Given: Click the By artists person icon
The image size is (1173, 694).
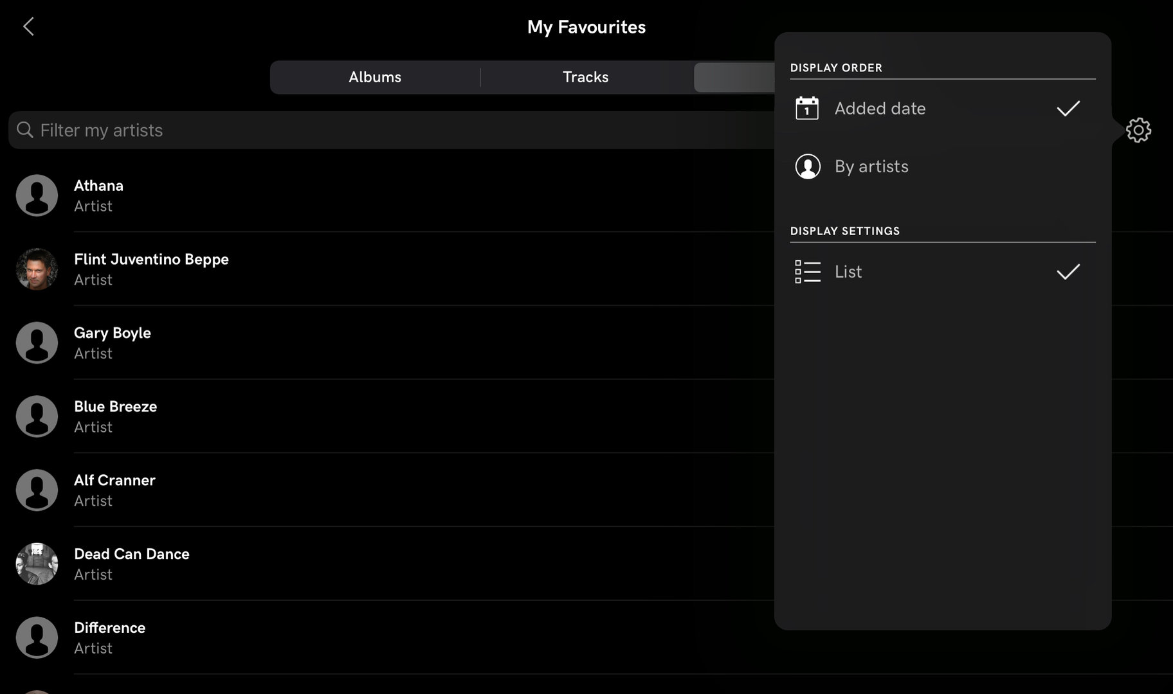Looking at the screenshot, I should [x=808, y=166].
